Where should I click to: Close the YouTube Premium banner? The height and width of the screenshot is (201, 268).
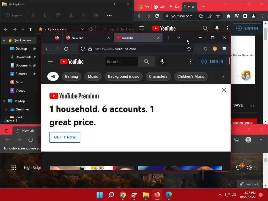(x=224, y=90)
